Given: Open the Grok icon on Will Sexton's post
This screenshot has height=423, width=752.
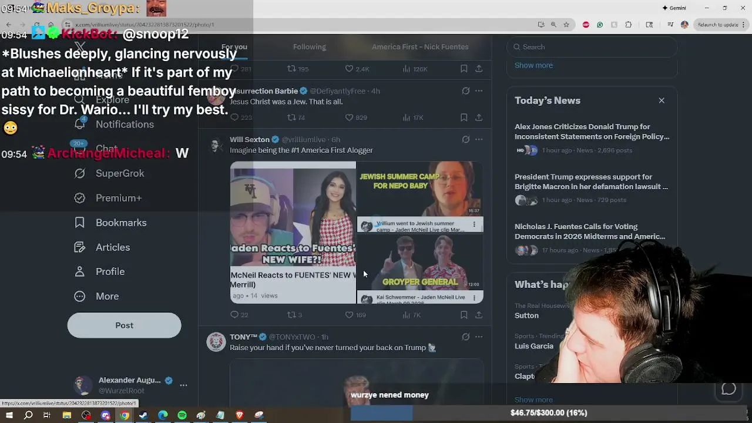Looking at the screenshot, I should click(x=465, y=140).
